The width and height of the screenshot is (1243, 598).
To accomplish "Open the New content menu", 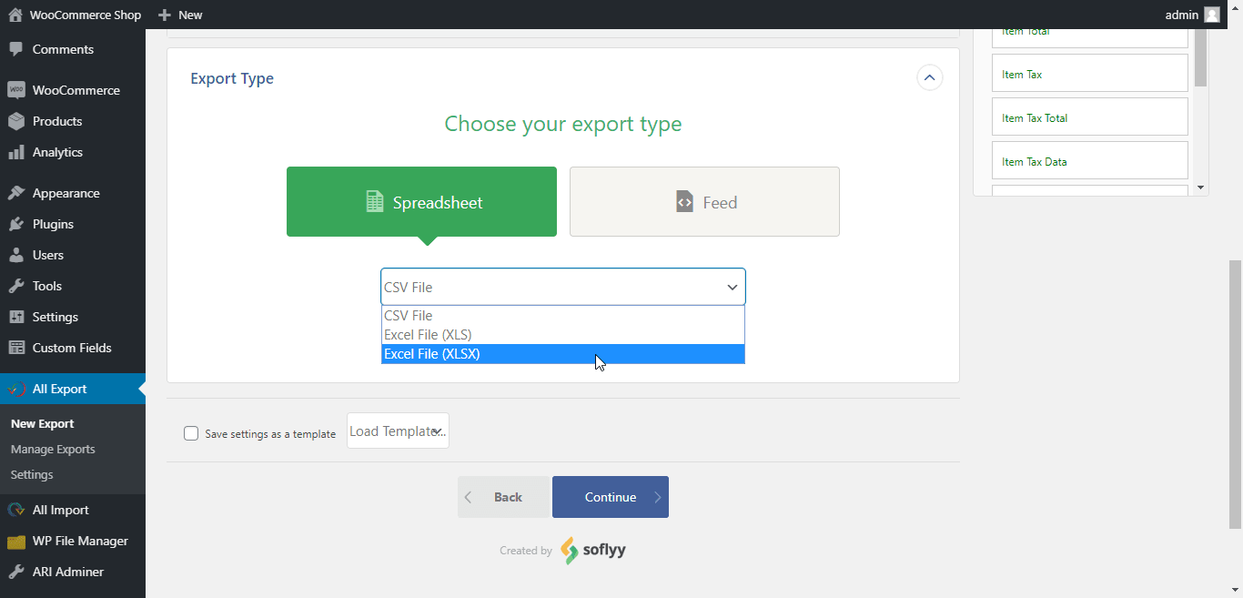I will tap(180, 15).
